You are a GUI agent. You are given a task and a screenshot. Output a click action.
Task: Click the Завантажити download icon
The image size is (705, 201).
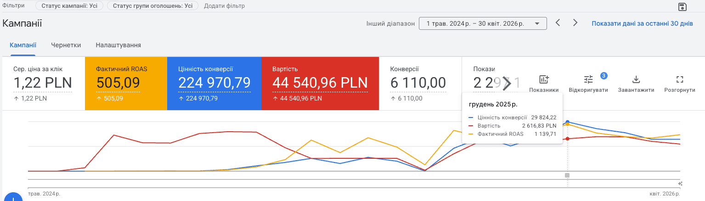pyautogui.click(x=636, y=79)
